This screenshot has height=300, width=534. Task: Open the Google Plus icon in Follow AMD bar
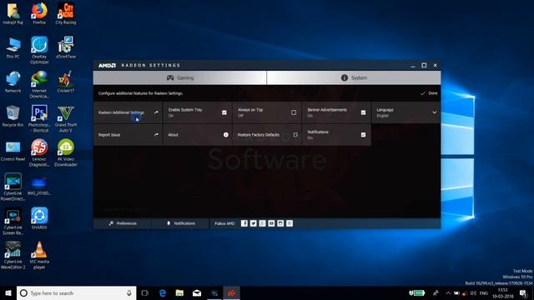tap(262, 223)
